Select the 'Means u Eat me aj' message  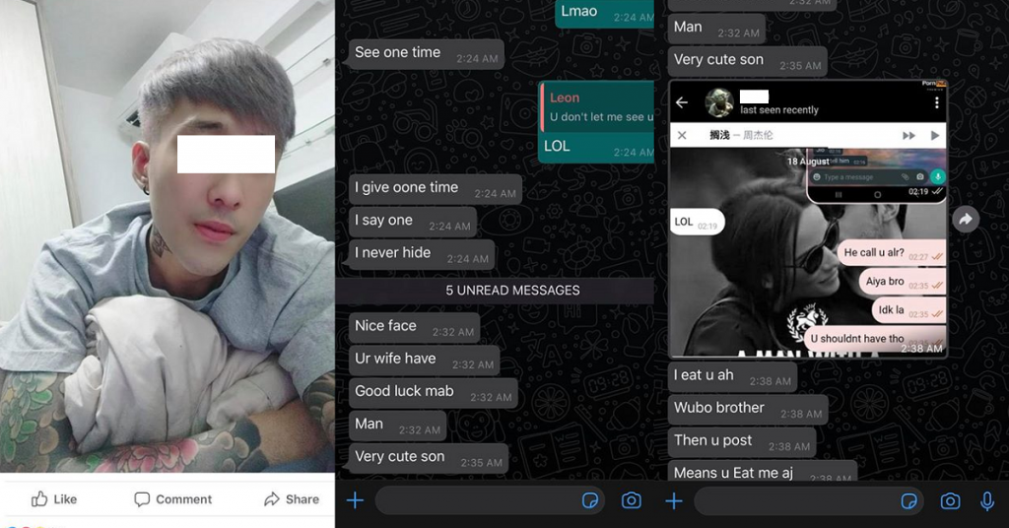click(763, 472)
